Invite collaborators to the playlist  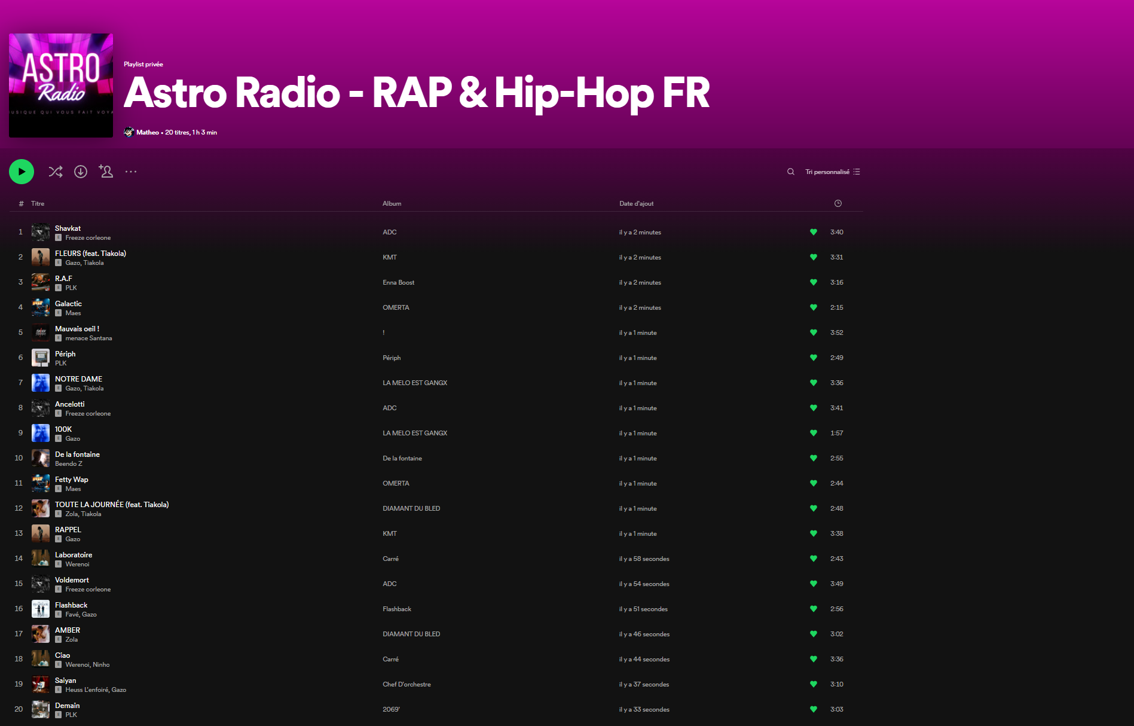pos(106,172)
